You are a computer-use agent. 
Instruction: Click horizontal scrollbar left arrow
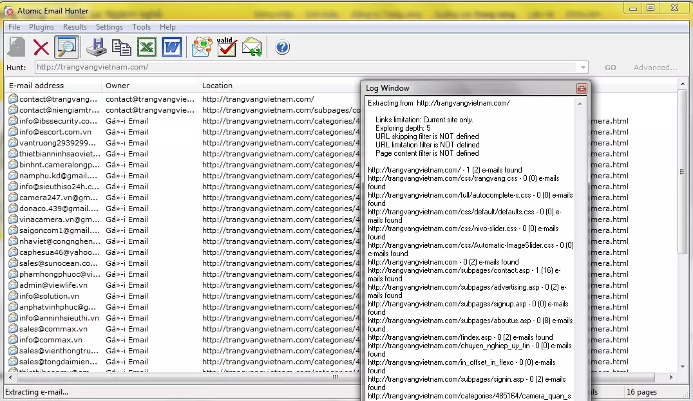(10, 378)
